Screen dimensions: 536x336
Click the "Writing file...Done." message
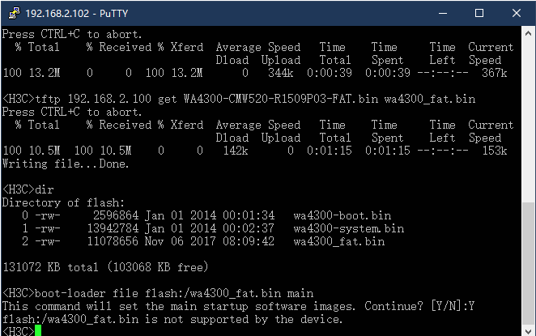[x=66, y=164]
